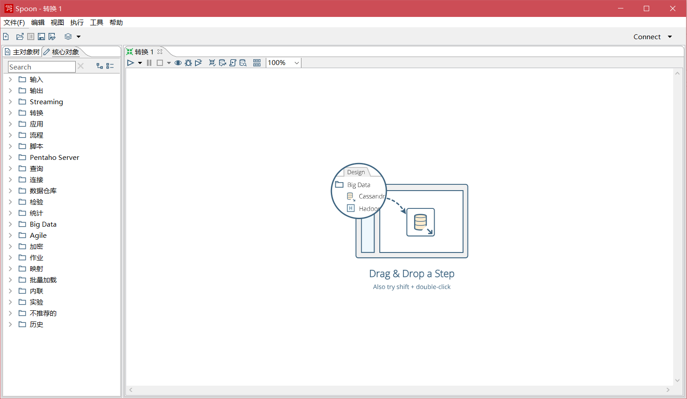Click the explore database icon

[243, 63]
